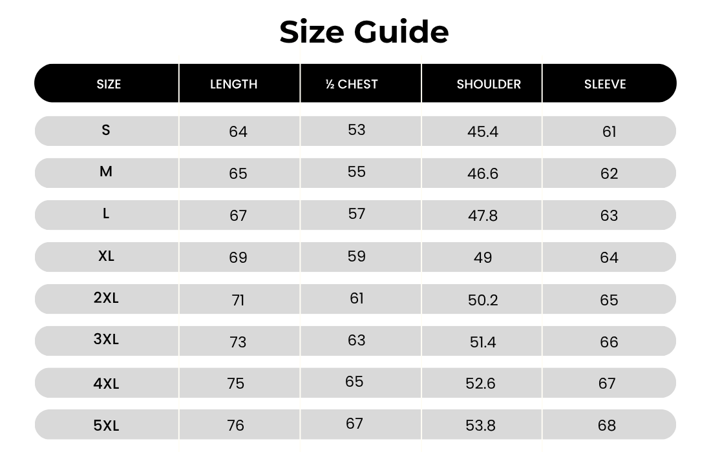Select the XL size row label
The width and height of the screenshot is (711, 452).
pyautogui.click(x=106, y=256)
